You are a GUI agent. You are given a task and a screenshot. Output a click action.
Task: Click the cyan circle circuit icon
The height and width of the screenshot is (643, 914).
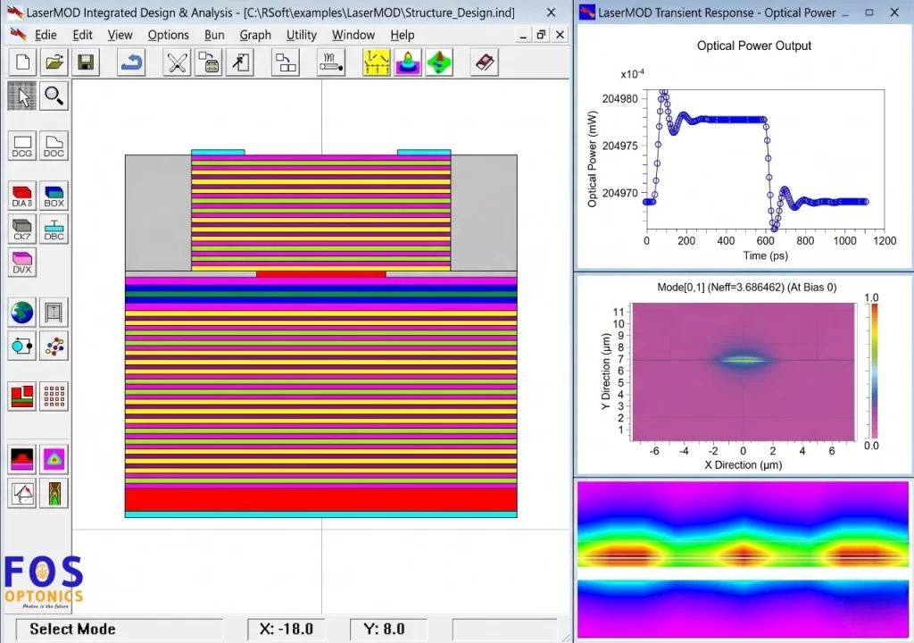pos(22,347)
